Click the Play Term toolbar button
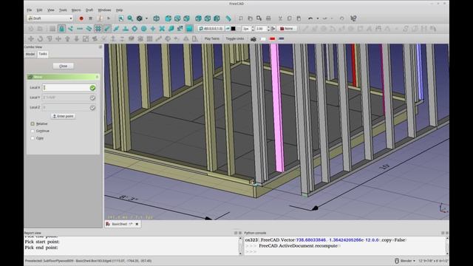Viewport: 473px width, 266px height. click(x=212, y=39)
